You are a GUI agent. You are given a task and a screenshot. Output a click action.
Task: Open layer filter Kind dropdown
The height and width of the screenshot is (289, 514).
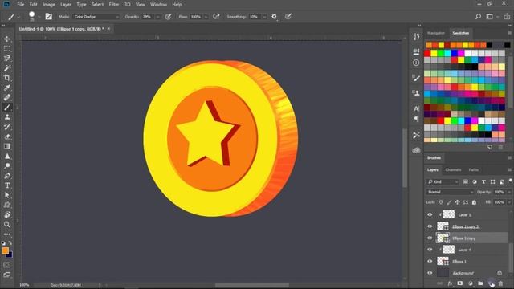[443, 182]
